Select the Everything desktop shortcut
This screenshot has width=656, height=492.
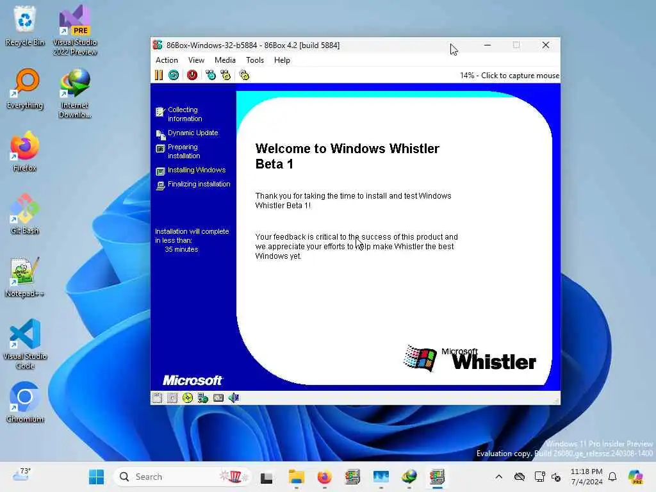tap(25, 88)
